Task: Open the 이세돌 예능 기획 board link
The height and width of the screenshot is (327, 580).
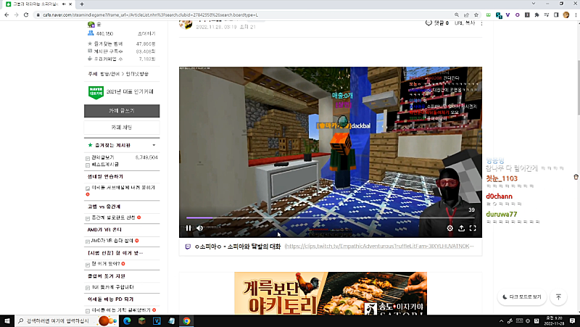Action: (x=121, y=310)
